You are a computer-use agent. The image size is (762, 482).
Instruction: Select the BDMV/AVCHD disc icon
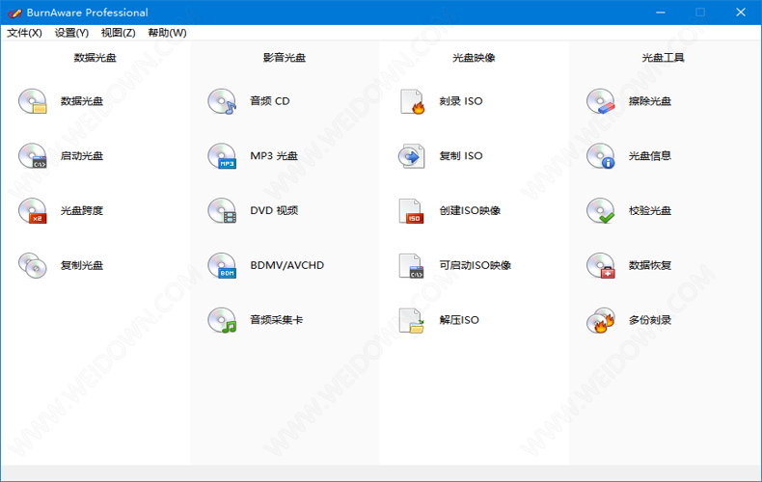click(222, 265)
